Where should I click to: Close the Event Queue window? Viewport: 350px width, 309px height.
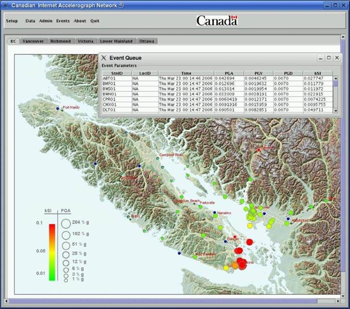pos(337,58)
